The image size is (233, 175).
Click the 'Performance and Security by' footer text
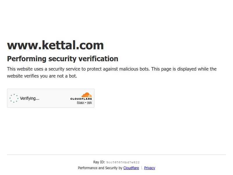tap(100, 168)
